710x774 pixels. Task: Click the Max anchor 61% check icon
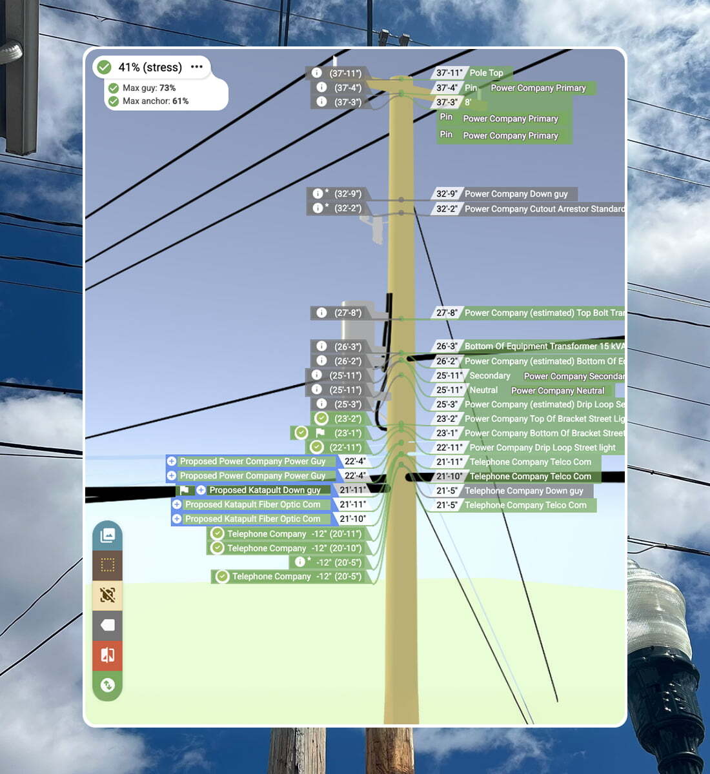(114, 101)
